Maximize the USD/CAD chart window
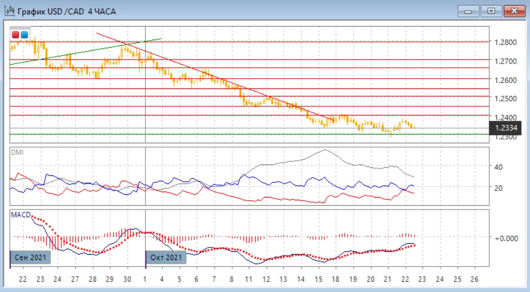 click(x=491, y=11)
